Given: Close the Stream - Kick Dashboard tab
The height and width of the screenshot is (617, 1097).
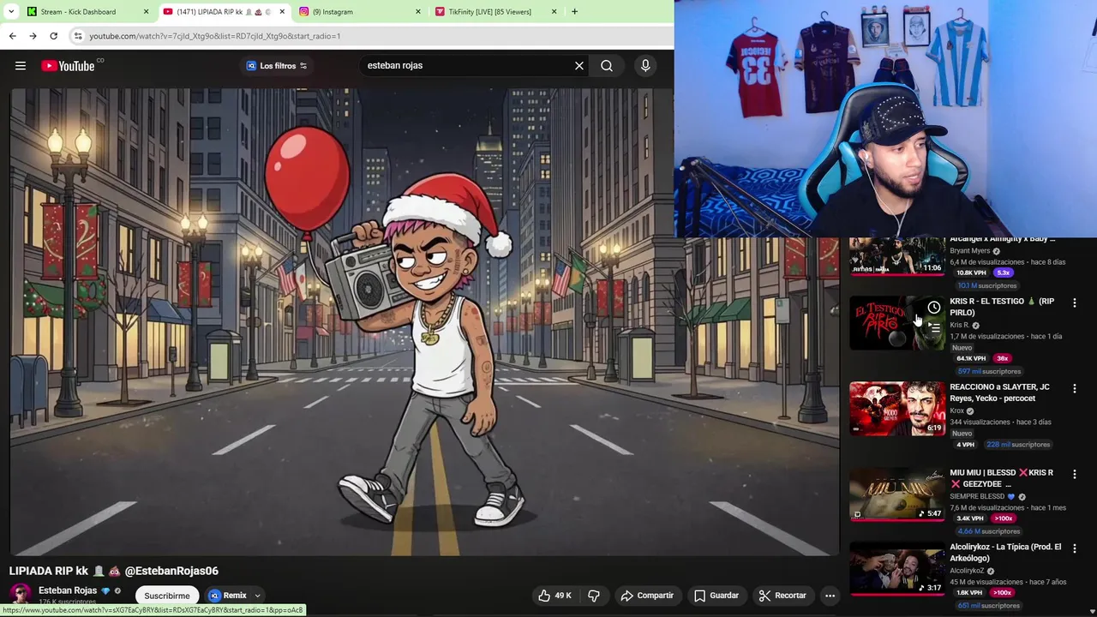Looking at the screenshot, I should click(146, 12).
